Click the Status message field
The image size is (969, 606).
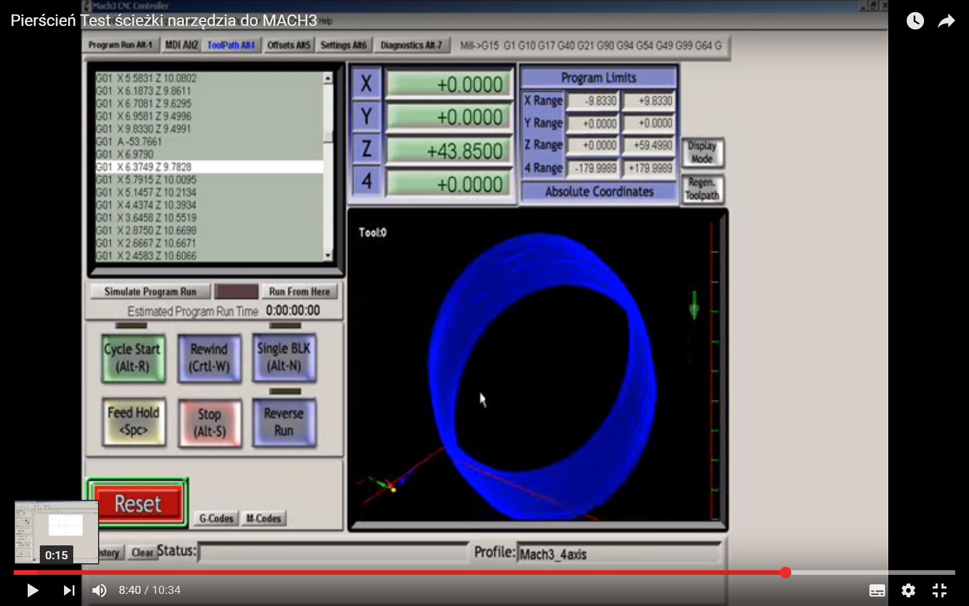(x=333, y=552)
